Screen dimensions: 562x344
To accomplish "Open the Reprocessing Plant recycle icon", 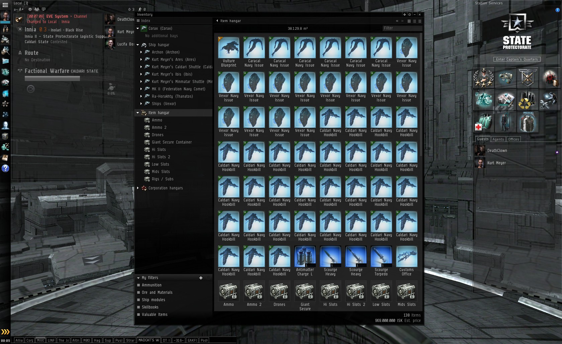I will tap(528, 99).
